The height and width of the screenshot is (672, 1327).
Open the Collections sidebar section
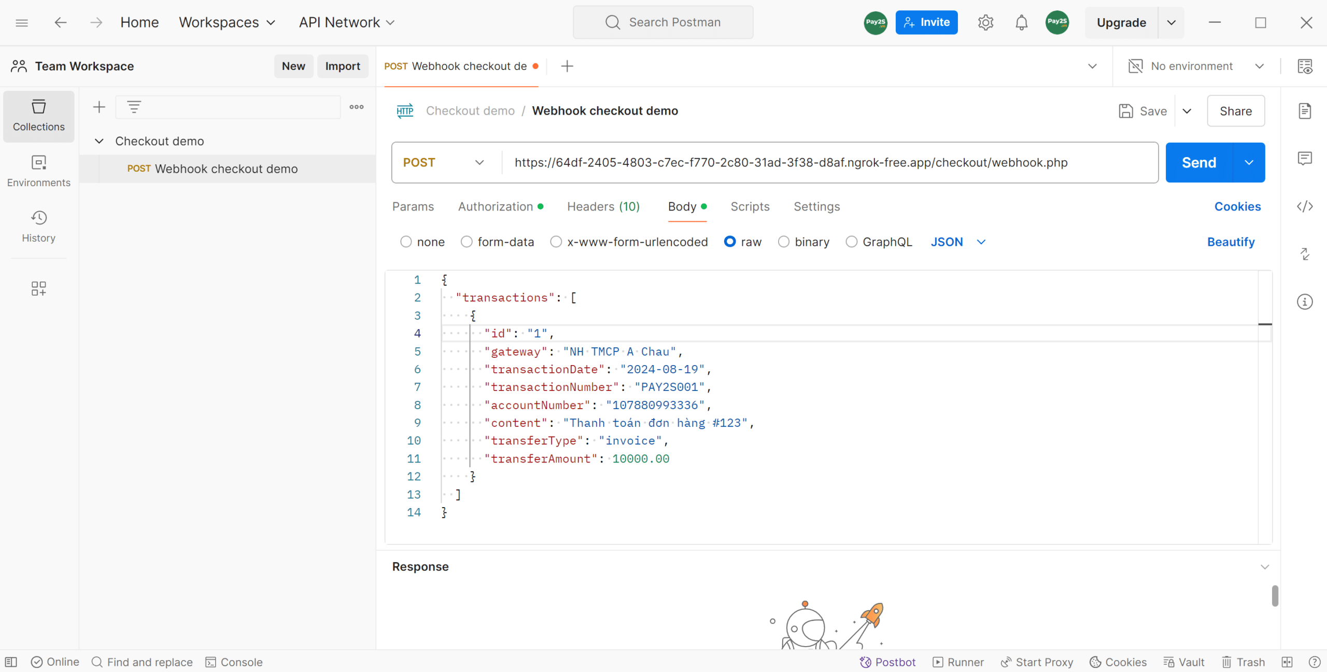pos(39,116)
